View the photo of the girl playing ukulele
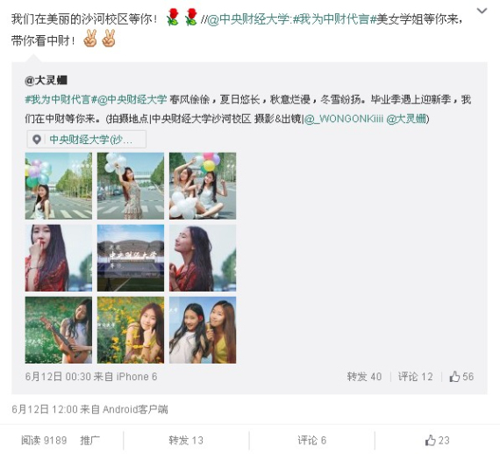 pyautogui.click(x=59, y=330)
